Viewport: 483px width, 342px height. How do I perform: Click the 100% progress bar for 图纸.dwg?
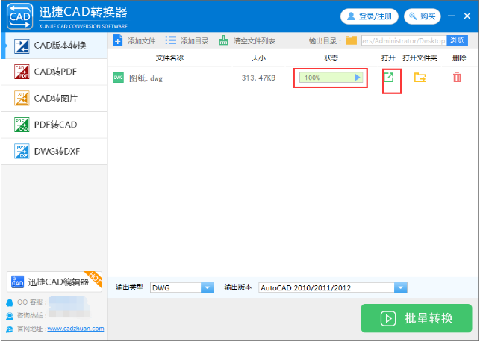(331, 78)
